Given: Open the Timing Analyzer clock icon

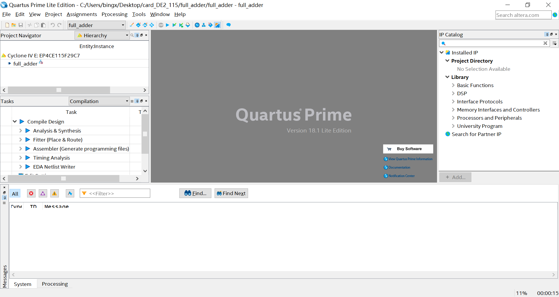Looking at the screenshot, I should click(197, 25).
